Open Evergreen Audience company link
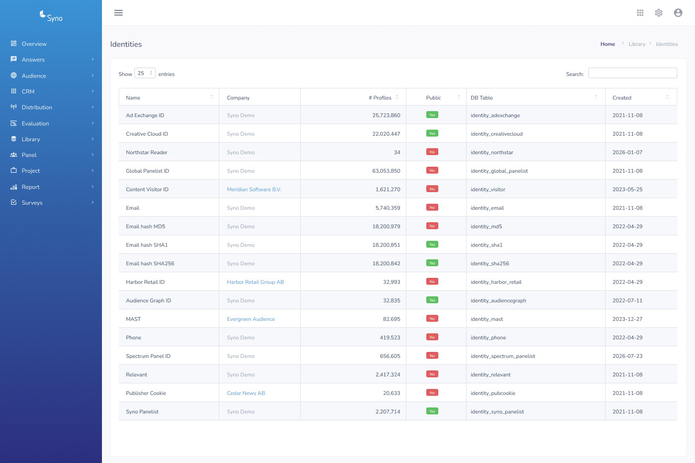Viewport: 695px width, 463px height. 251,319
